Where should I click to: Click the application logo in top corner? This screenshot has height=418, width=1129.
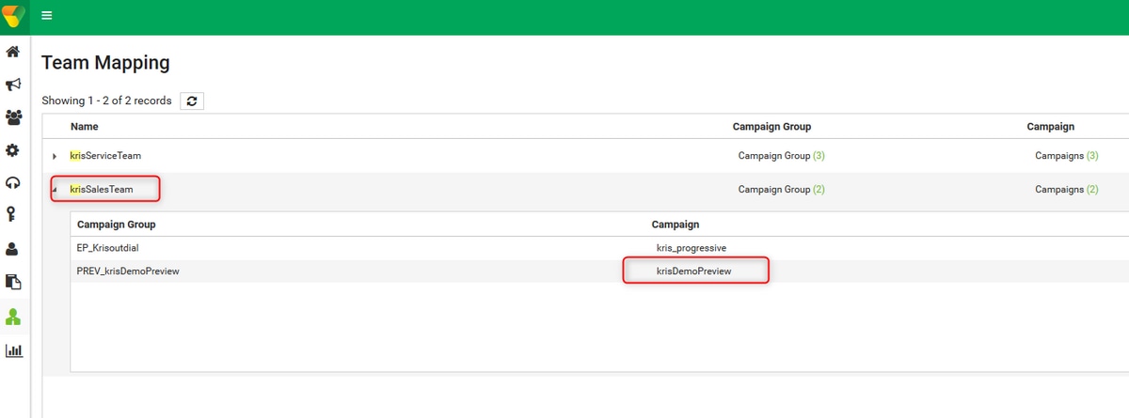13,16
